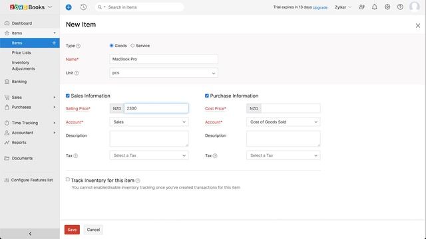The height and width of the screenshot is (239, 426).
Task: Open the settings gear icon
Action: [387, 7]
